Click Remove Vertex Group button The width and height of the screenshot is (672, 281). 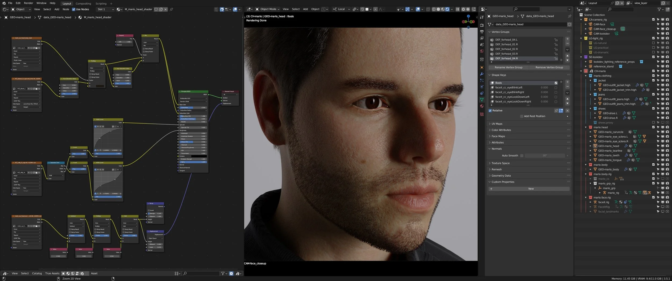coord(549,68)
